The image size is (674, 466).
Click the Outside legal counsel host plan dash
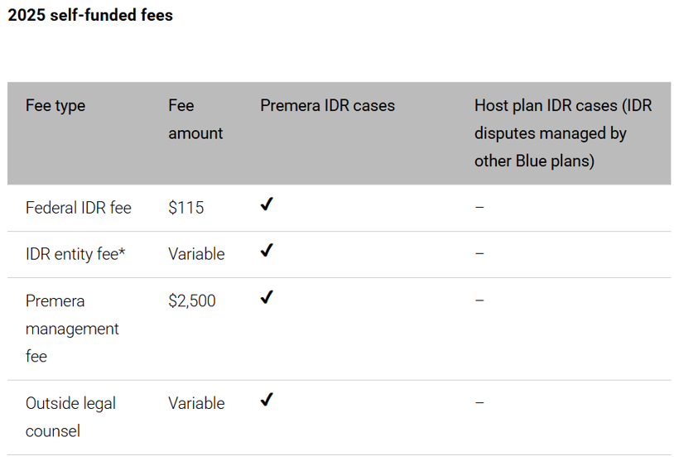[x=479, y=403]
